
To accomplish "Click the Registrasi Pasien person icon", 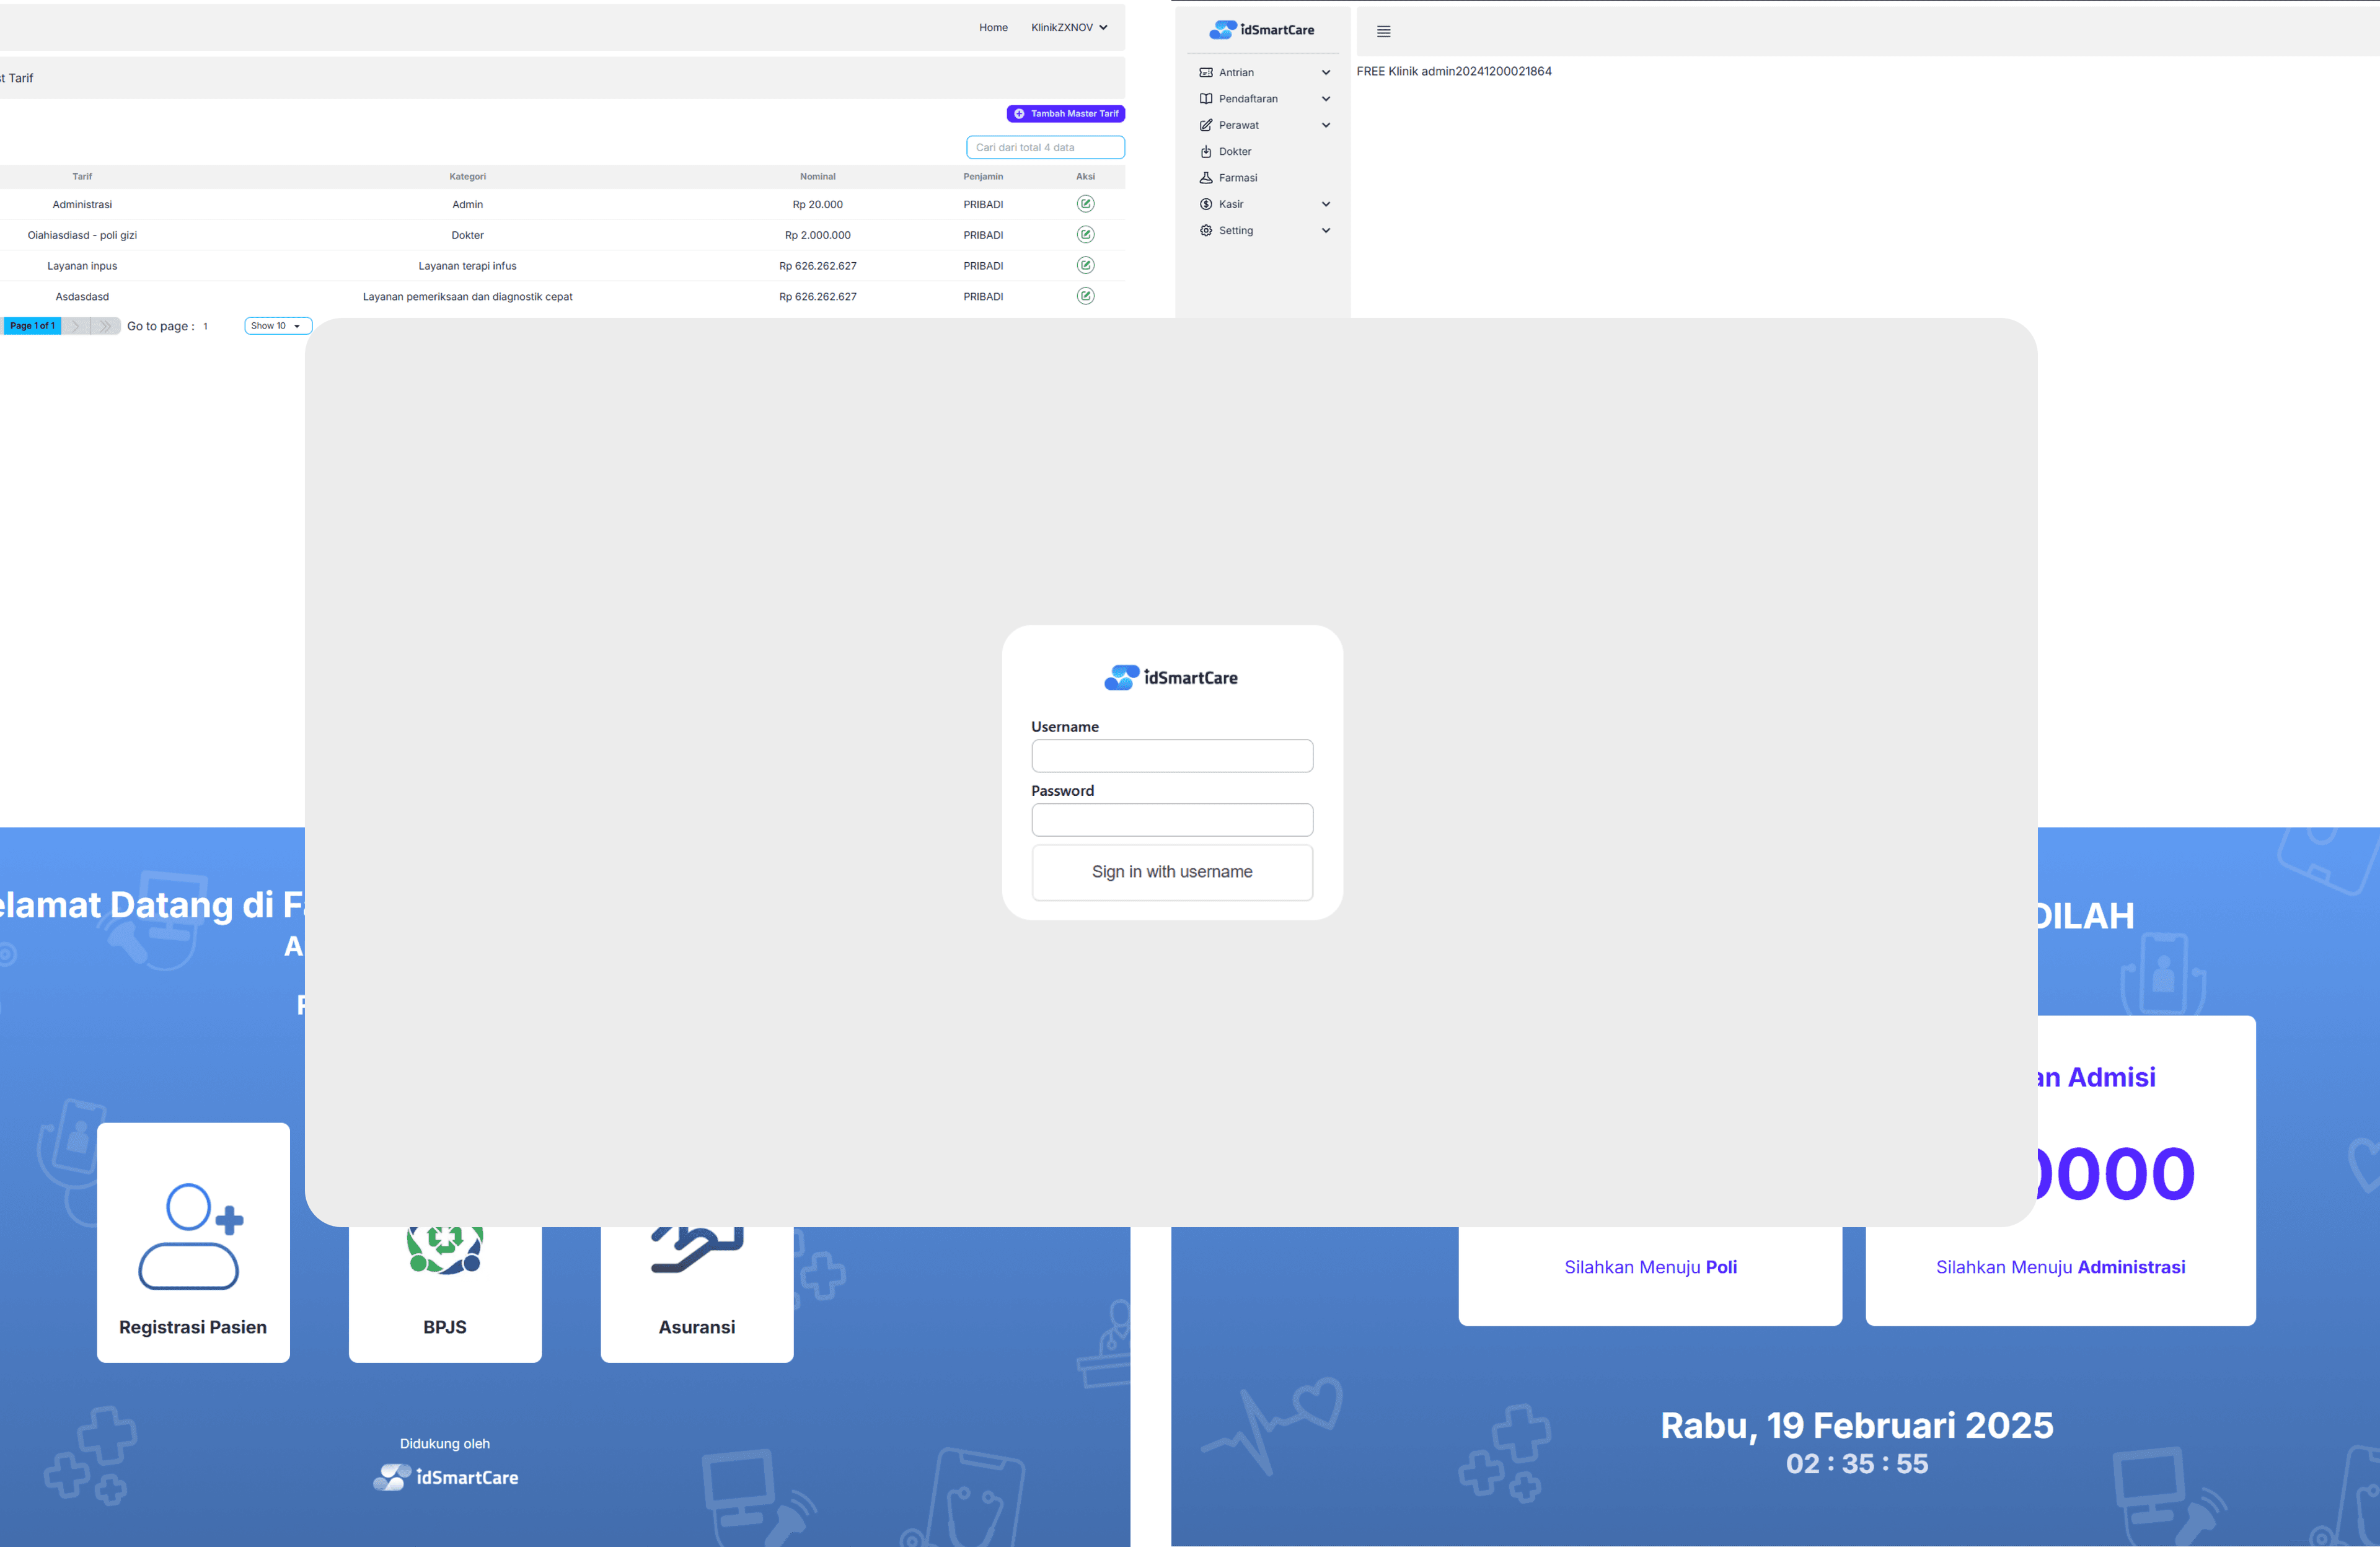I will pyautogui.click(x=191, y=1236).
